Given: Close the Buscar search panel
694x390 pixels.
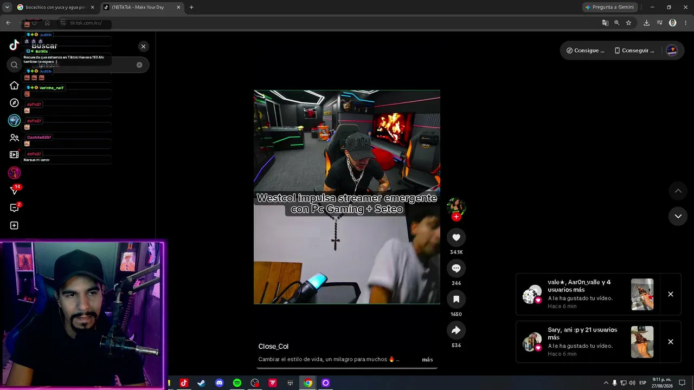Looking at the screenshot, I should point(143,47).
